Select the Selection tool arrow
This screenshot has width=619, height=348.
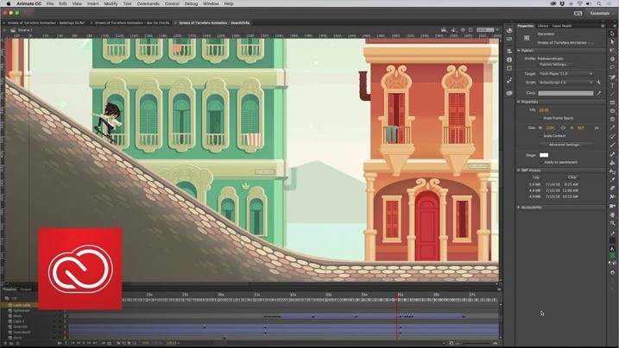612,34
